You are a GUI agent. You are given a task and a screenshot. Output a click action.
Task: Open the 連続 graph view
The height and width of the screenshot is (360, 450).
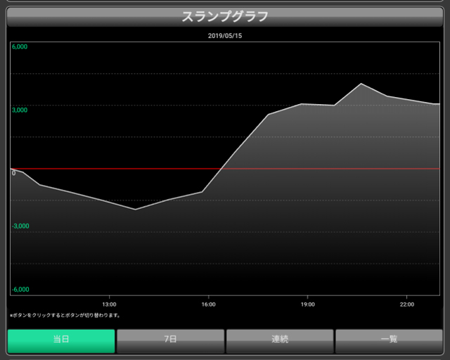point(280,340)
